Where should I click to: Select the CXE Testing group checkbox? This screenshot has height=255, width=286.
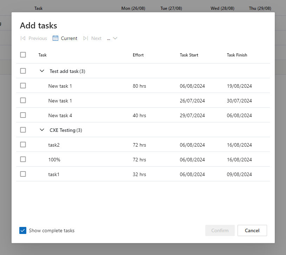23,130
